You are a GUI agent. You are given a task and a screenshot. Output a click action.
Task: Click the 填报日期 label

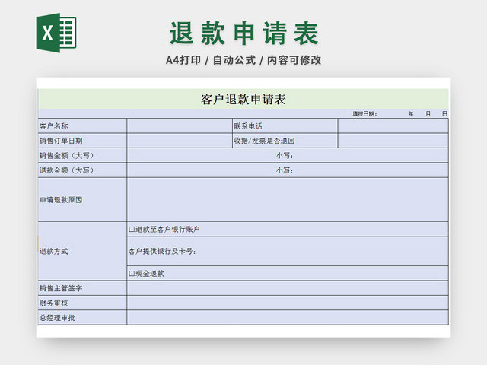click(364, 114)
